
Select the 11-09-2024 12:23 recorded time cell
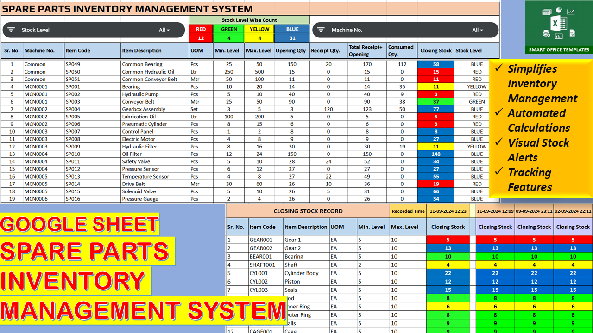[x=448, y=211]
